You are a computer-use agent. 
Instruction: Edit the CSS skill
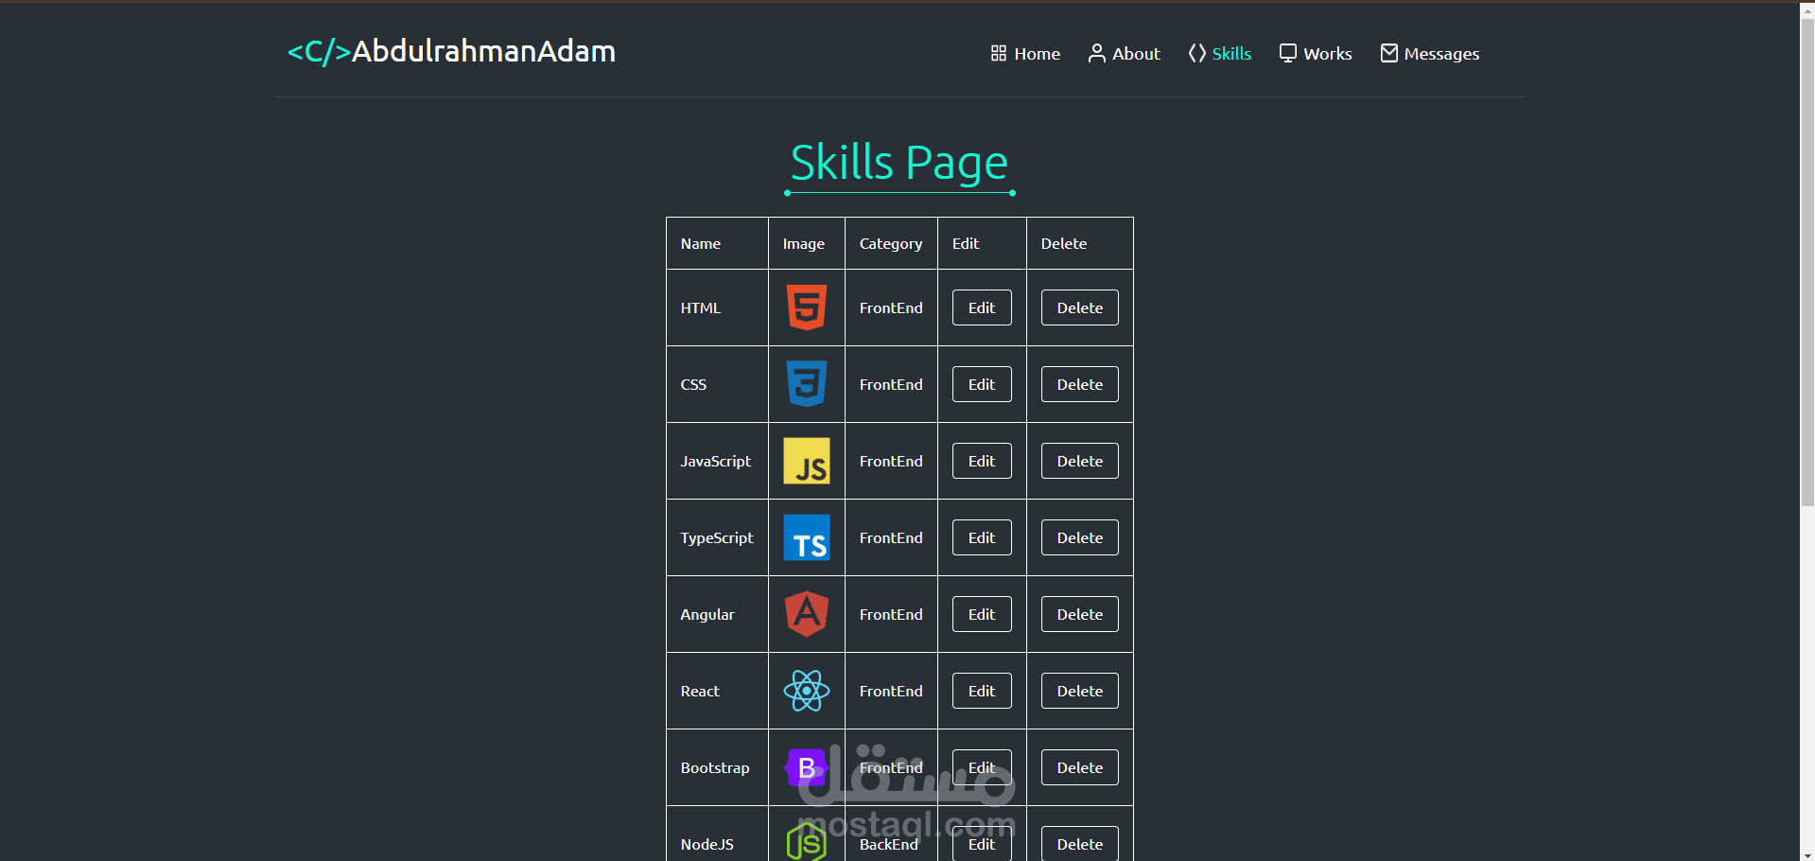click(982, 384)
